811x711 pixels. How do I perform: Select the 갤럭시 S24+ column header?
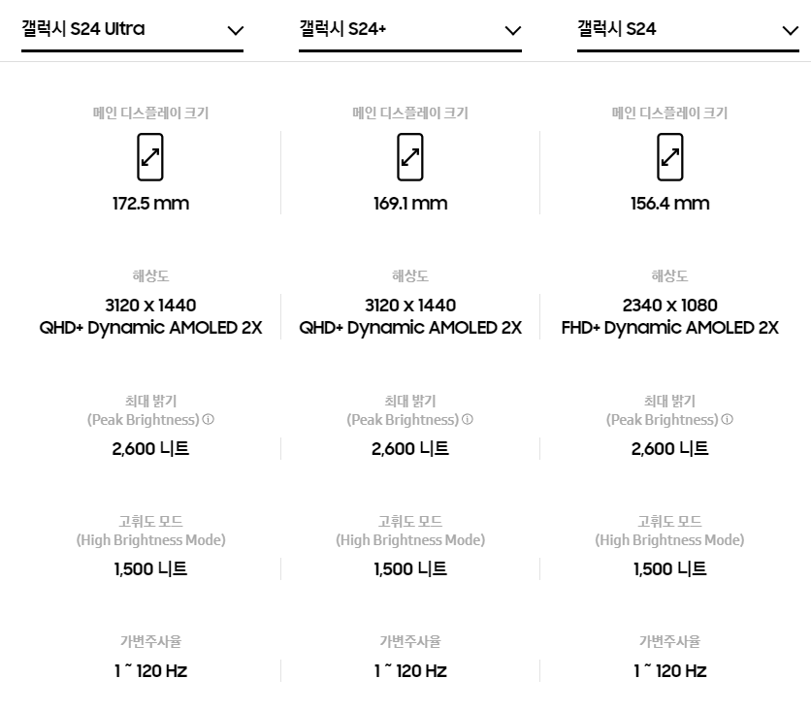[x=342, y=28]
